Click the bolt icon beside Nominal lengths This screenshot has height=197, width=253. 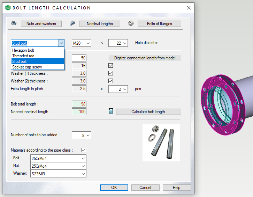coord(72,23)
